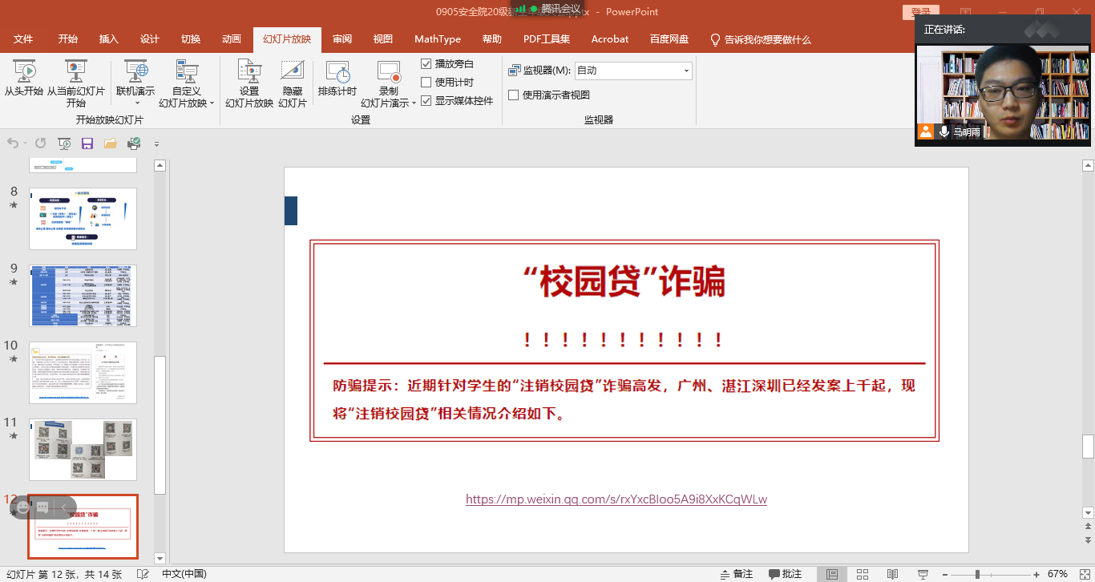
Task: Disable 播放旁白 checkbox
Action: [x=426, y=63]
